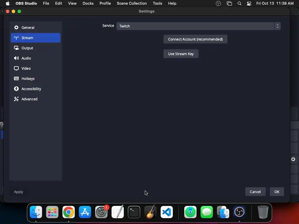Open the View menu

(x=72, y=3)
